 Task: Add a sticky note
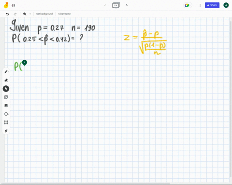tap(6, 97)
